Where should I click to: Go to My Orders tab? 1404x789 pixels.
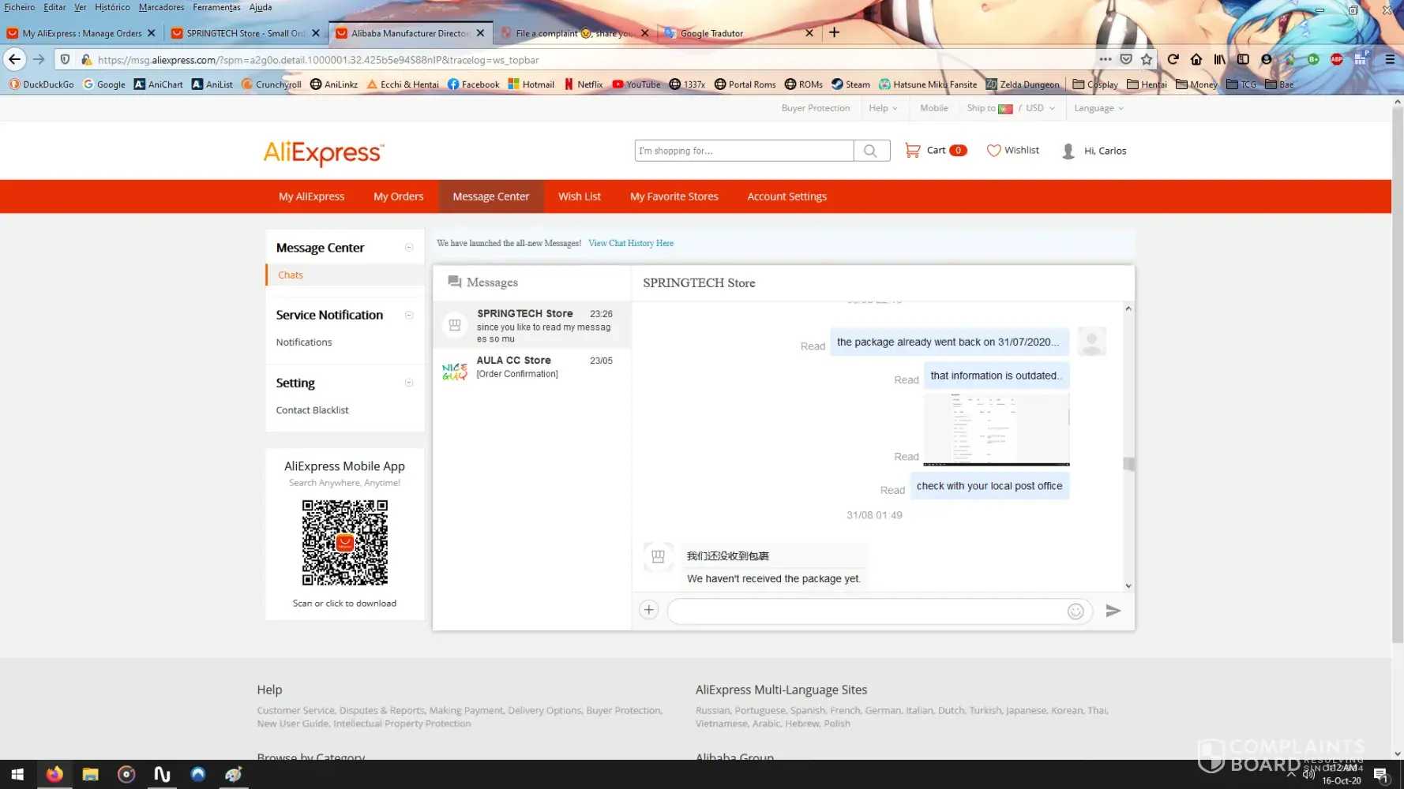click(398, 196)
